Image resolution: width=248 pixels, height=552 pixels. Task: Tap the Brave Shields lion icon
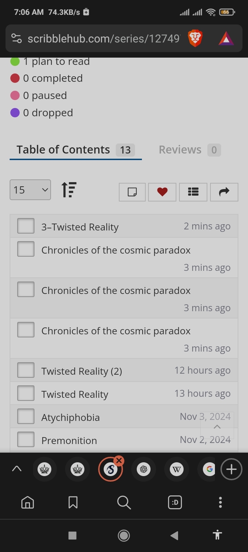point(195,38)
